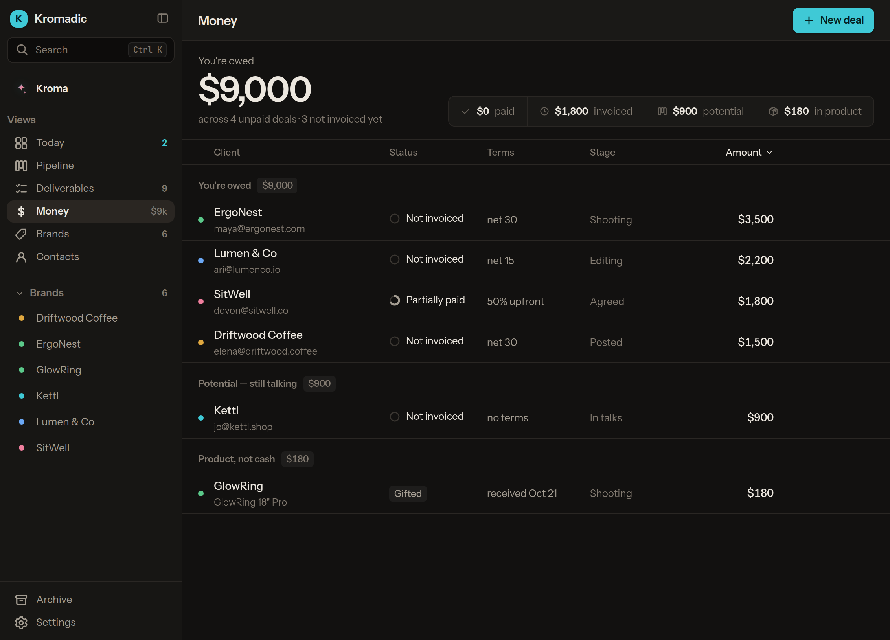Open the ErgoNest deal row
This screenshot has height=640, width=890.
[536, 220]
